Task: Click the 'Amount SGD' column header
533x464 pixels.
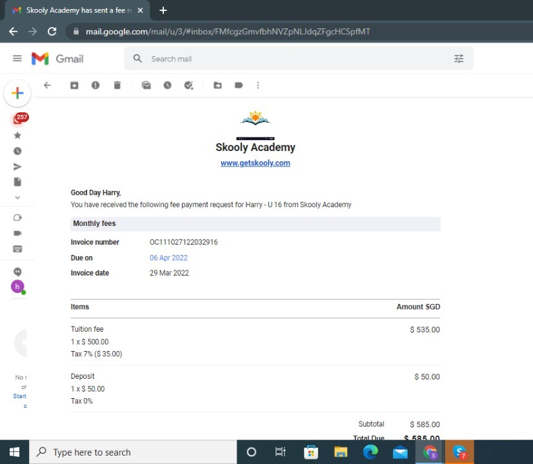Action: pos(418,307)
